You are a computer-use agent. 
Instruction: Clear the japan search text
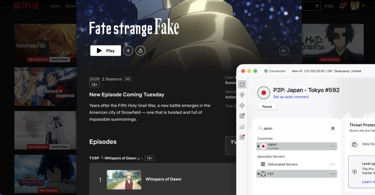pos(333,128)
